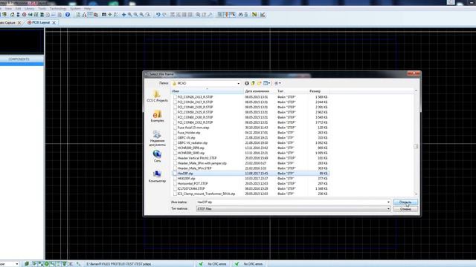
Task: Click the Redo arrow in the toolbar
Action: pos(164,15)
